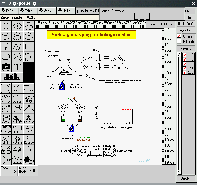This screenshot has height=185, width=197.
Task: Select the Align objects tool
Action: click(x=29, y=99)
